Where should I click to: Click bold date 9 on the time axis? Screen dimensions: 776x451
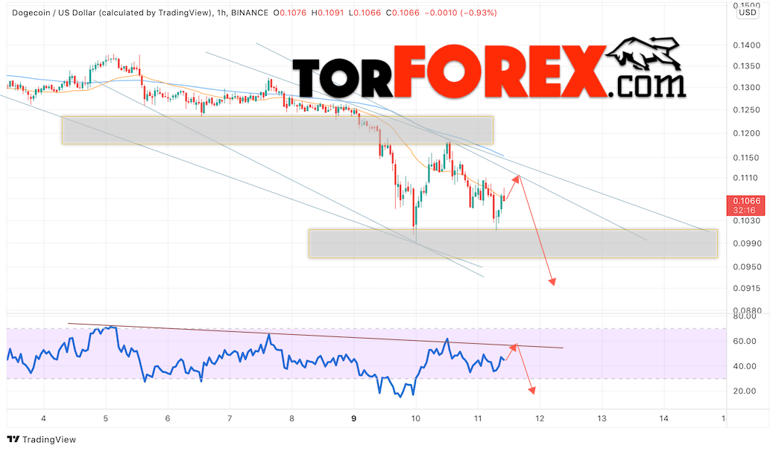coord(353,418)
